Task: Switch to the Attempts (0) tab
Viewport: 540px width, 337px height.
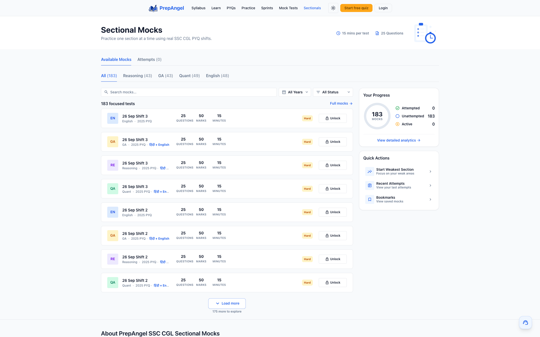Action: [149, 59]
